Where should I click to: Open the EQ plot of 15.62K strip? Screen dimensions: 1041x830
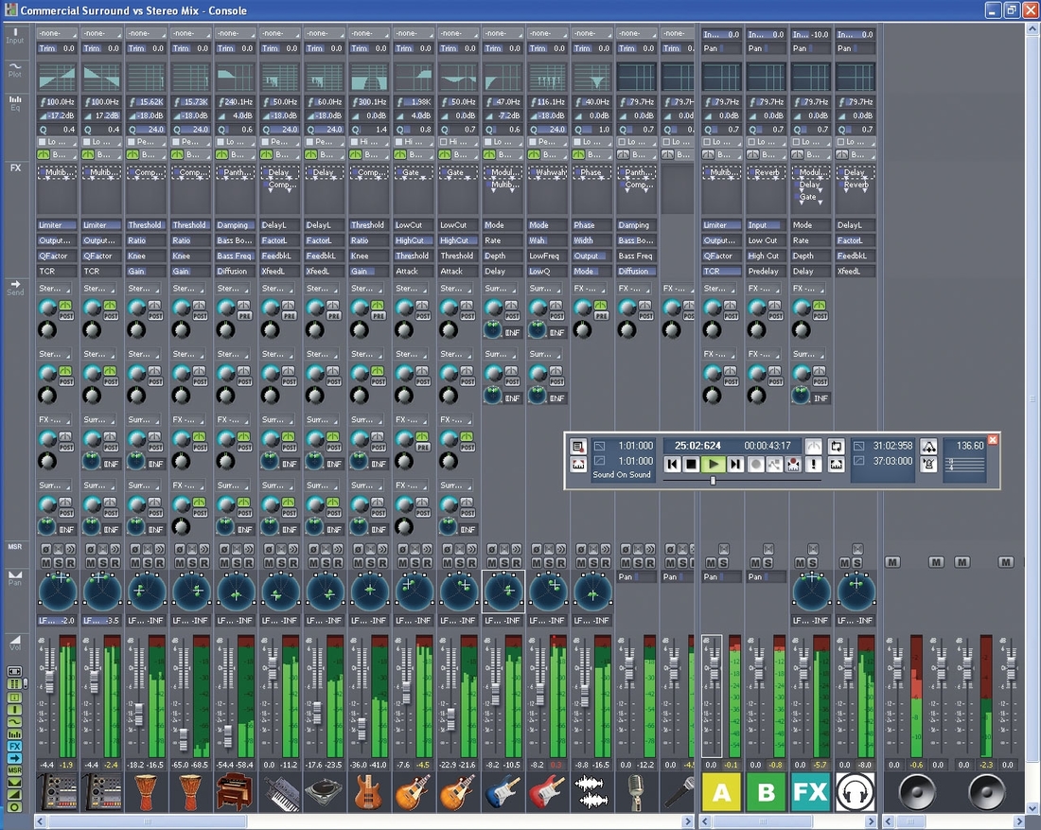point(146,77)
